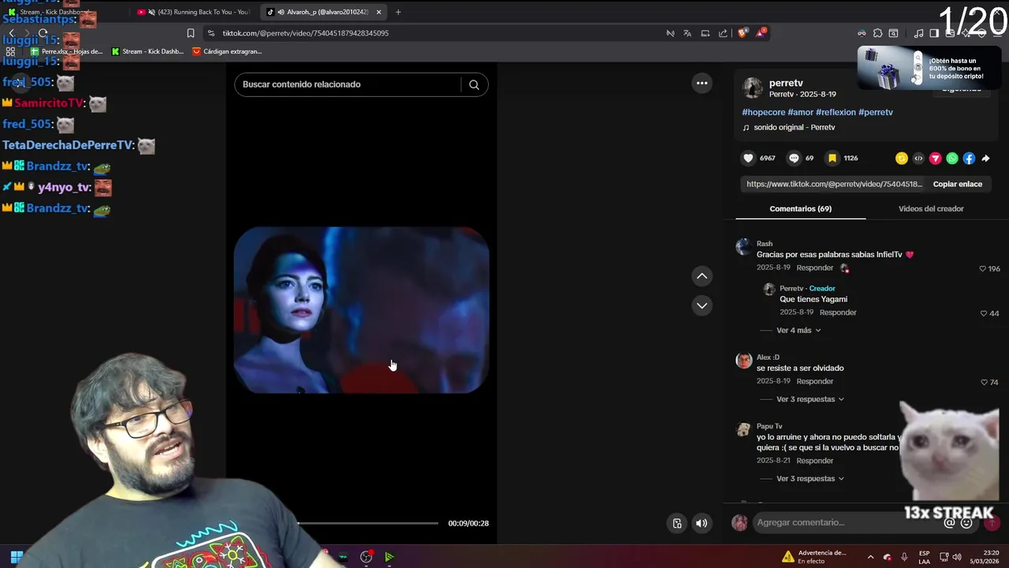Open the #perretv hashtag link
1009x568 pixels.
pyautogui.click(x=876, y=112)
